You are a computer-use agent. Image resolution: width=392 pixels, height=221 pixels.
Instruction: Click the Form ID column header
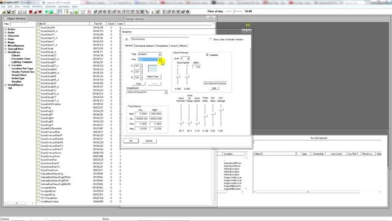98,24
